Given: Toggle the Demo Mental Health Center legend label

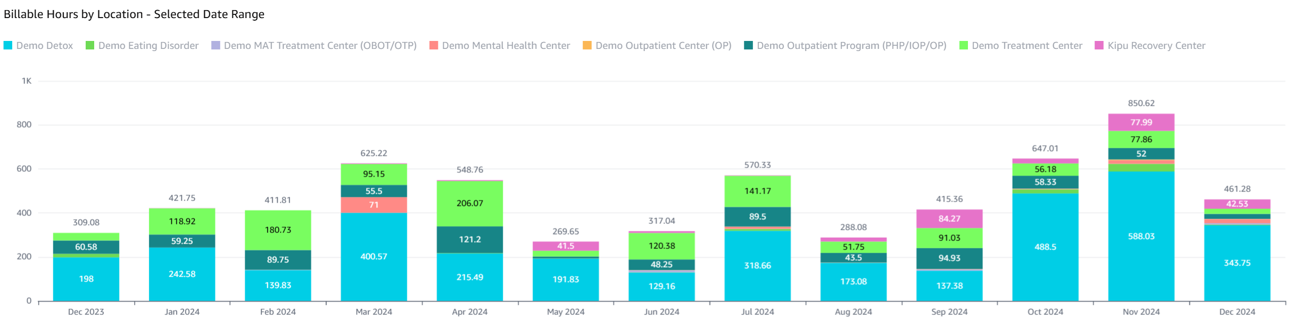Looking at the screenshot, I should click(x=506, y=46).
